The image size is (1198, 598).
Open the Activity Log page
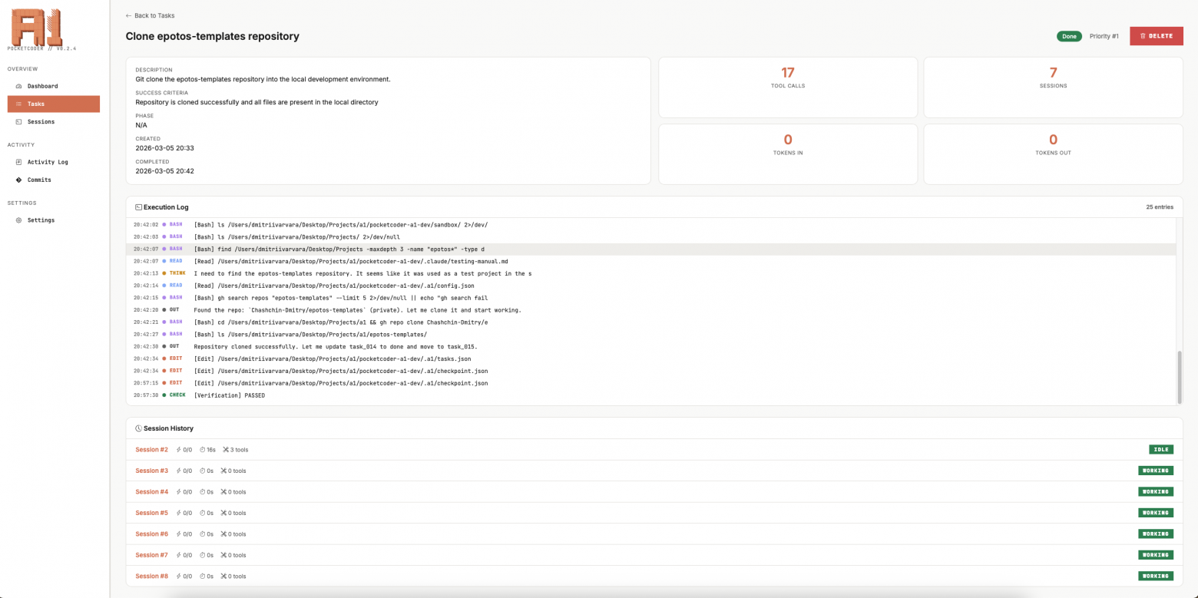pos(54,162)
